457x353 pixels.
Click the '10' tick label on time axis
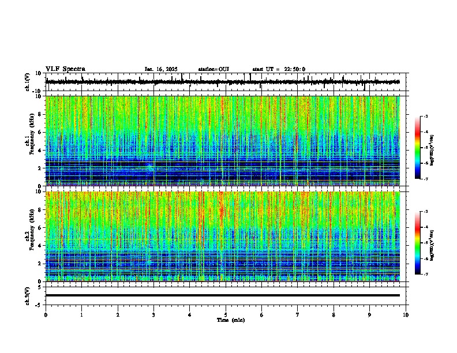406,315
